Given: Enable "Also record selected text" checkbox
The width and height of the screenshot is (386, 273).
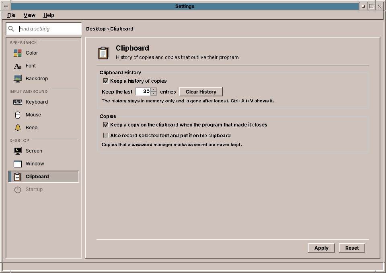Looking at the screenshot, I should 106,135.
